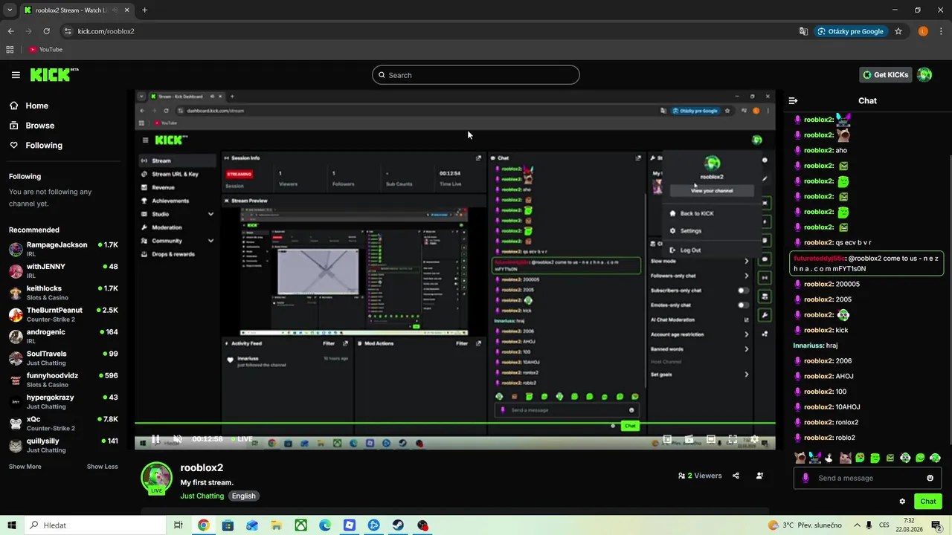Click the Innariuss username in chat
952x535 pixels.
pos(808,346)
